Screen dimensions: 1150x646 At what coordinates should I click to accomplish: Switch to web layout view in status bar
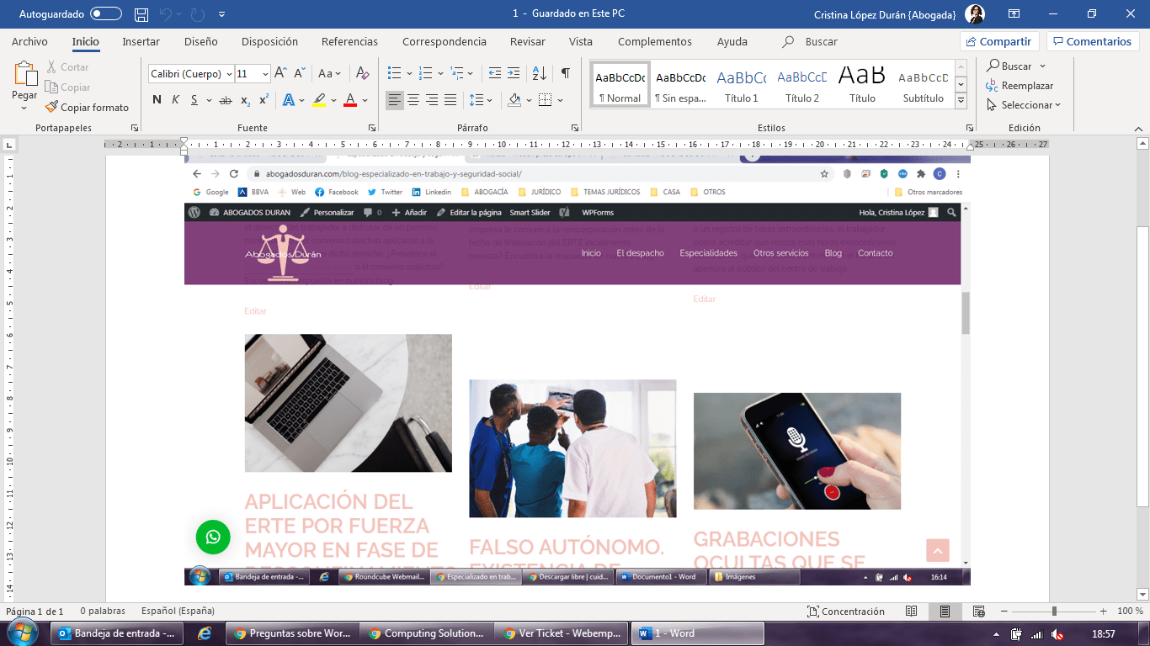[979, 612]
